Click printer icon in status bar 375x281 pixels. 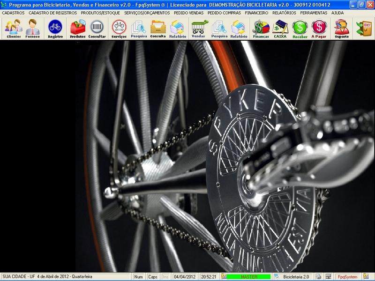pyautogui.click(x=318, y=276)
